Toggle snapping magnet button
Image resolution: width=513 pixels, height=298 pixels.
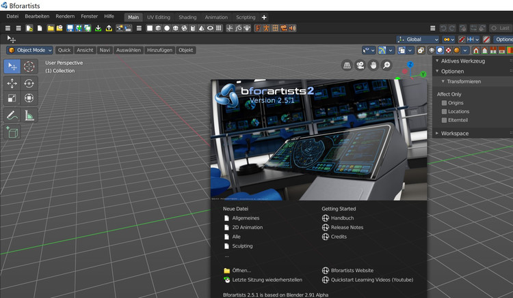coord(462,40)
